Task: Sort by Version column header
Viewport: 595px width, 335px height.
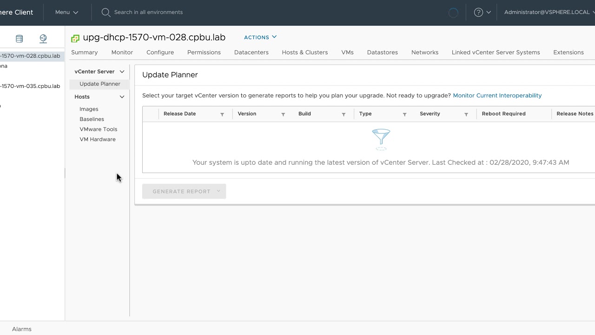Action: coord(247,114)
